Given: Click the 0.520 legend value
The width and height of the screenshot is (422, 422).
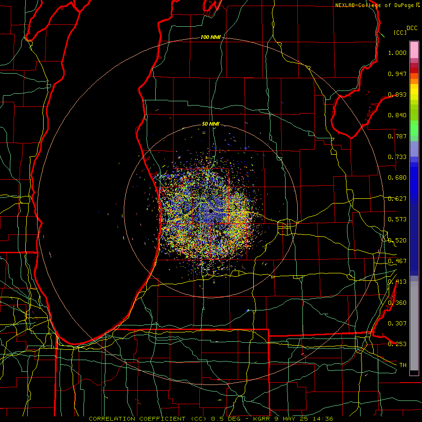Looking at the screenshot, I should tap(397, 241).
